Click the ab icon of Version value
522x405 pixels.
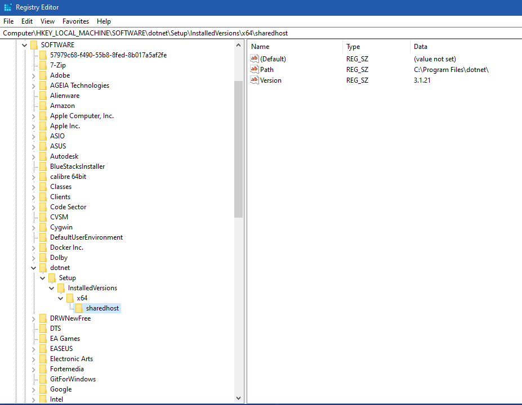pyautogui.click(x=255, y=80)
